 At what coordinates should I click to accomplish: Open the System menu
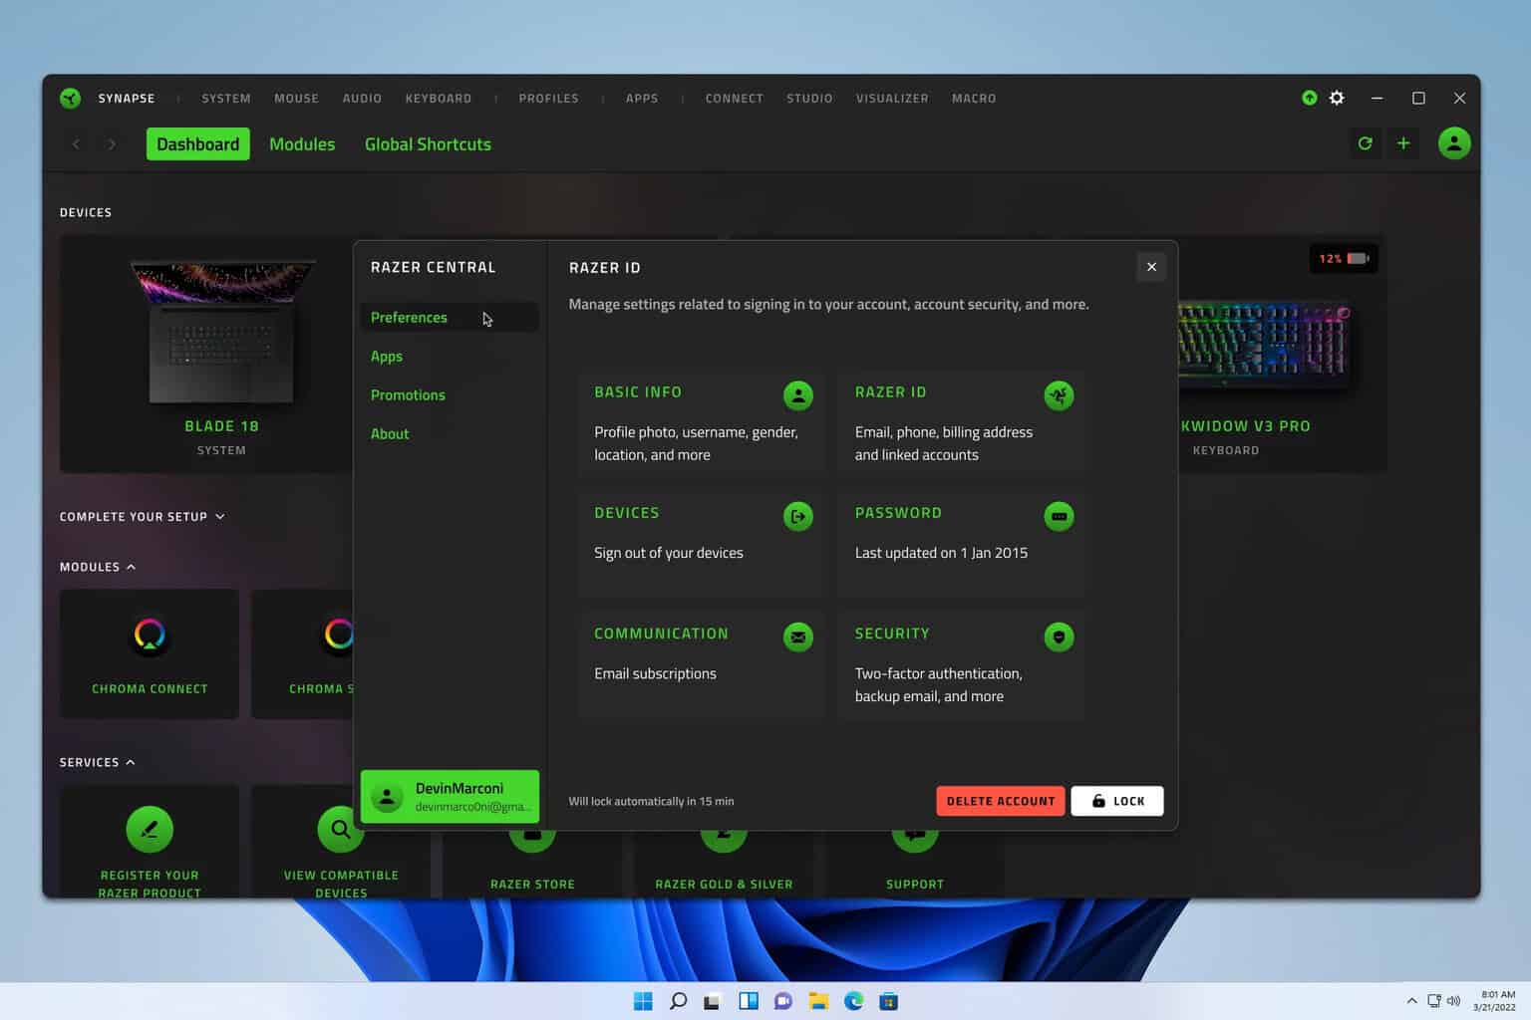226,98
